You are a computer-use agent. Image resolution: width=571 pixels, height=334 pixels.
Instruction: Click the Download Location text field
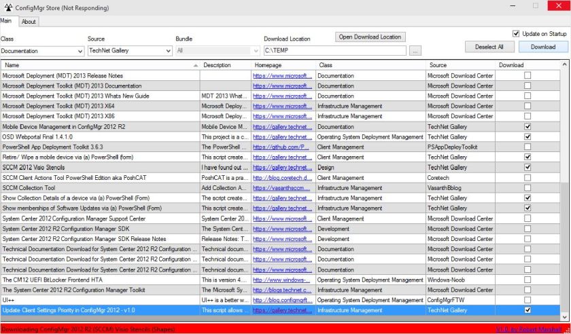pyautogui.click(x=333, y=50)
